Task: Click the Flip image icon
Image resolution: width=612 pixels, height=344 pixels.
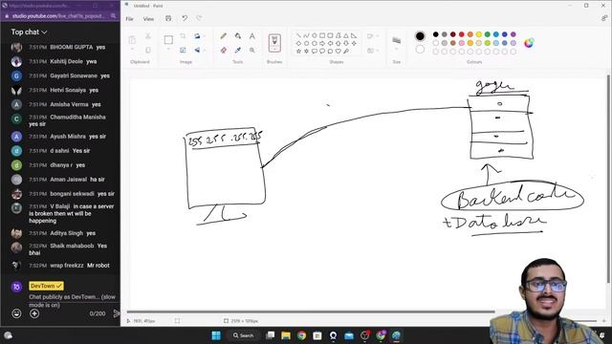Action: coord(197,51)
